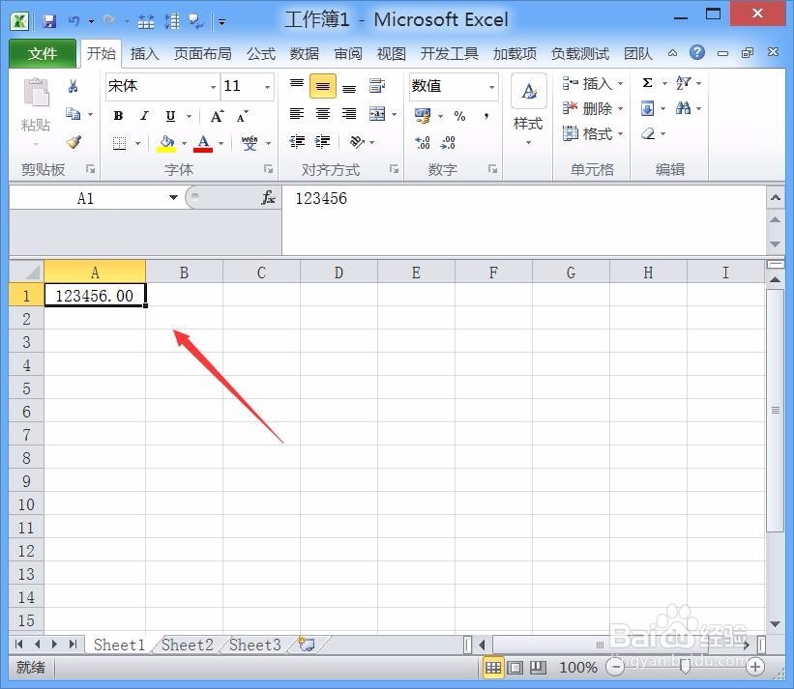Switch to Normal view in status bar

pos(492,668)
